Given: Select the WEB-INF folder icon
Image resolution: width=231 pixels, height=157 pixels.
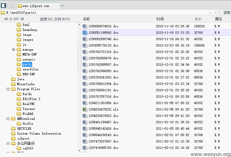Looking at the screenshot, I should pos(19,74).
